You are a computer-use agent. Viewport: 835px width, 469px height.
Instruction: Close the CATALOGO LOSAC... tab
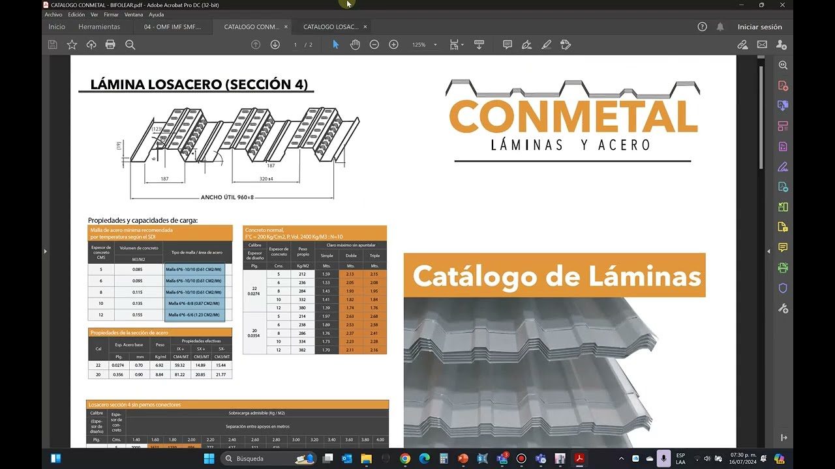[365, 27]
